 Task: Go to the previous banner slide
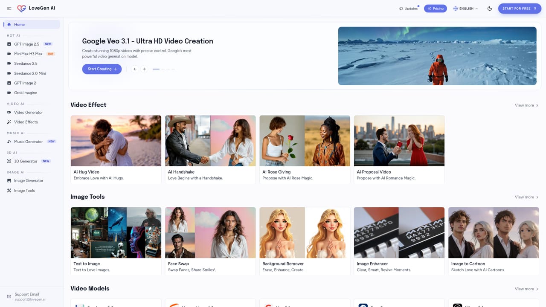point(135,69)
